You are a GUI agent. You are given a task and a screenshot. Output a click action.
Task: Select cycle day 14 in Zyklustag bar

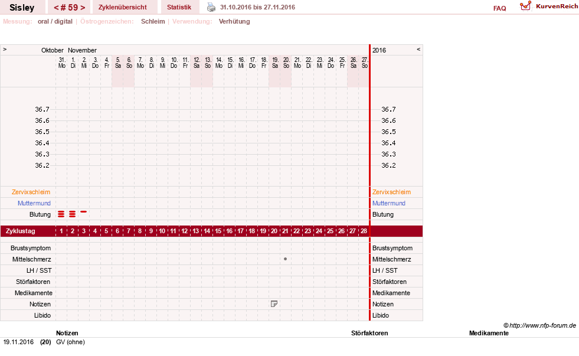tap(207, 231)
